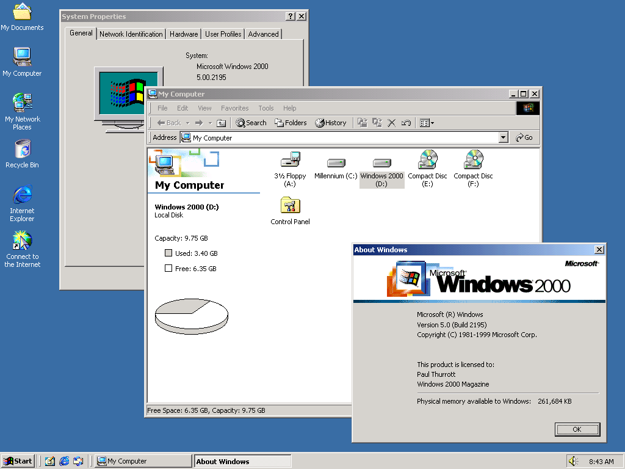Select the Compact Disc (E:) drive

pos(427,160)
